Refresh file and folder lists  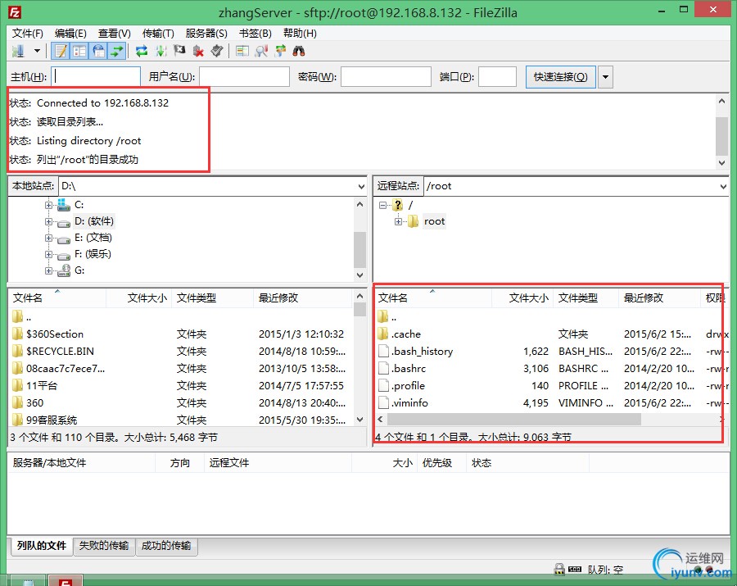tap(142, 51)
